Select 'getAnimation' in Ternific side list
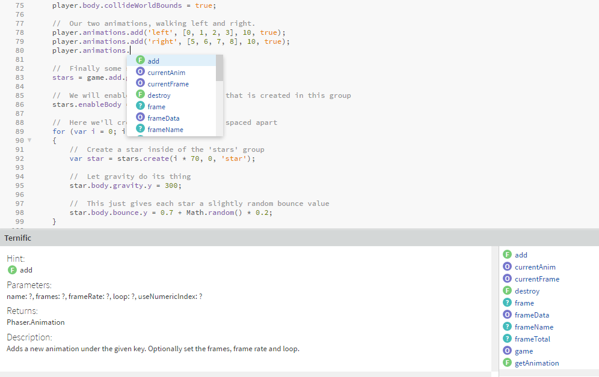Image resolution: width=599 pixels, height=377 pixels. tap(536, 363)
